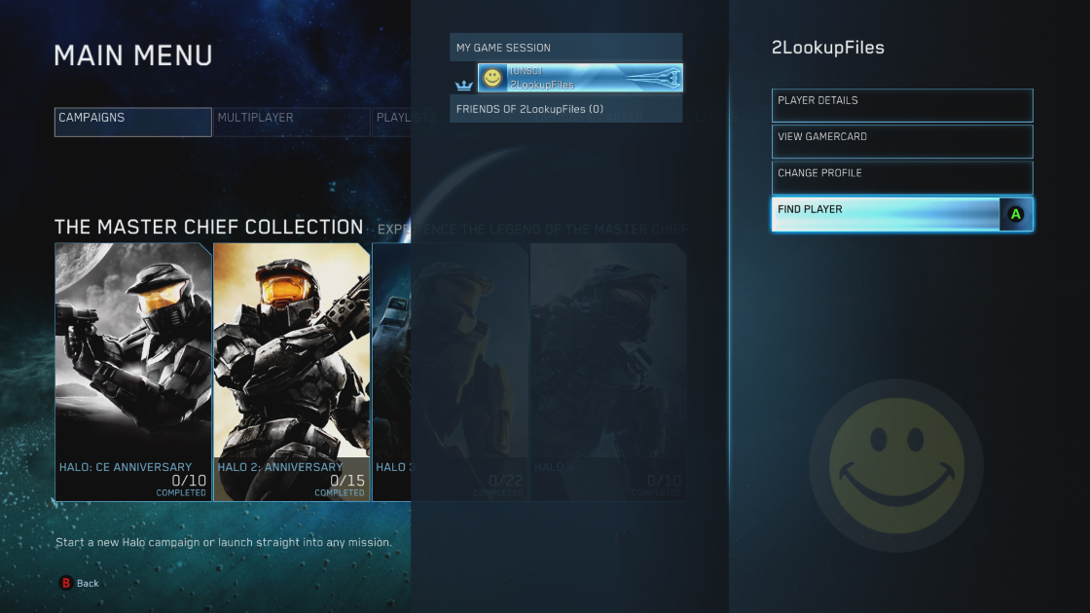Switch to the Campaigns tab

click(x=132, y=122)
